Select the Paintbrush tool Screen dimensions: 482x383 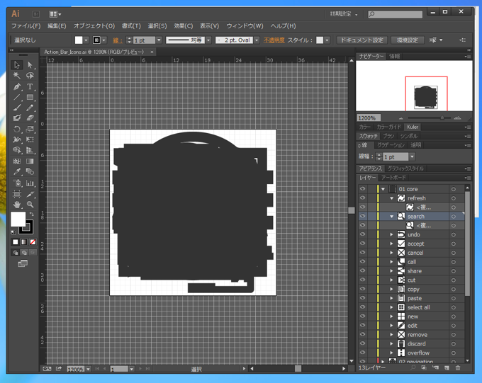(x=16, y=108)
